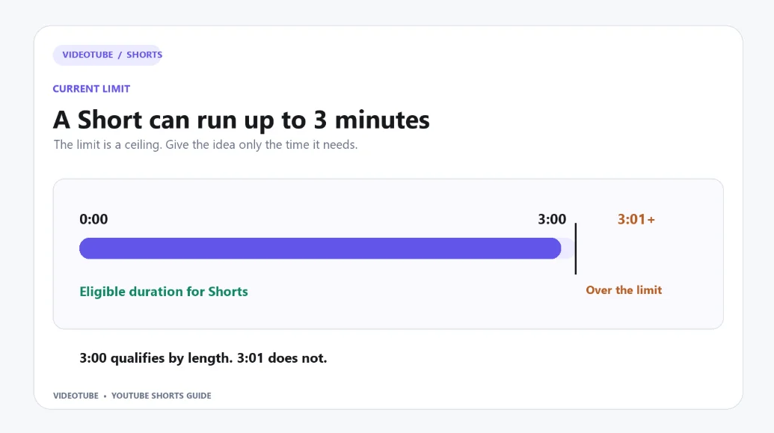Image resolution: width=774 pixels, height=433 pixels.
Task: Click the bullet separator dot in the footer
Action: tap(105, 396)
